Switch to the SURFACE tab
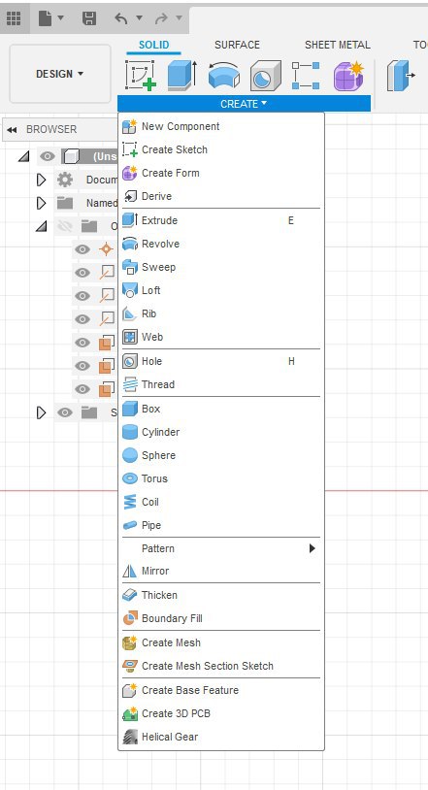The image size is (428, 790). pos(237,45)
